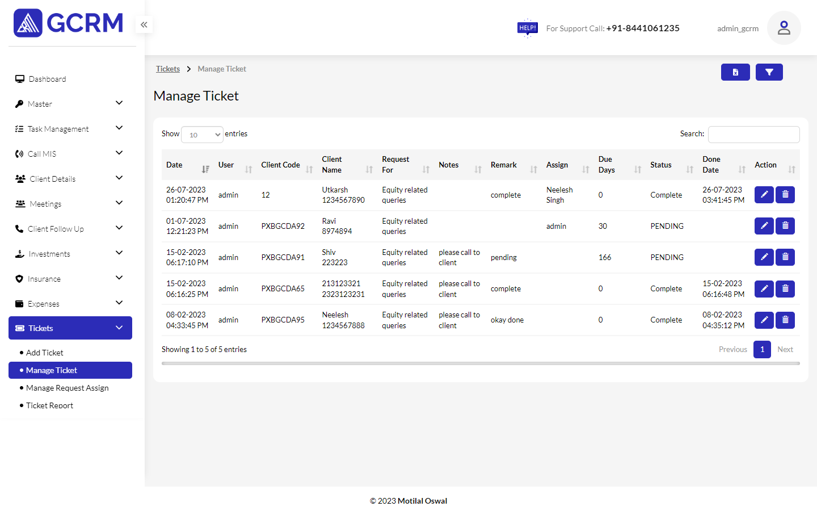817x515 pixels.
Task: Expand the Master sidebar menu
Action: click(x=70, y=104)
